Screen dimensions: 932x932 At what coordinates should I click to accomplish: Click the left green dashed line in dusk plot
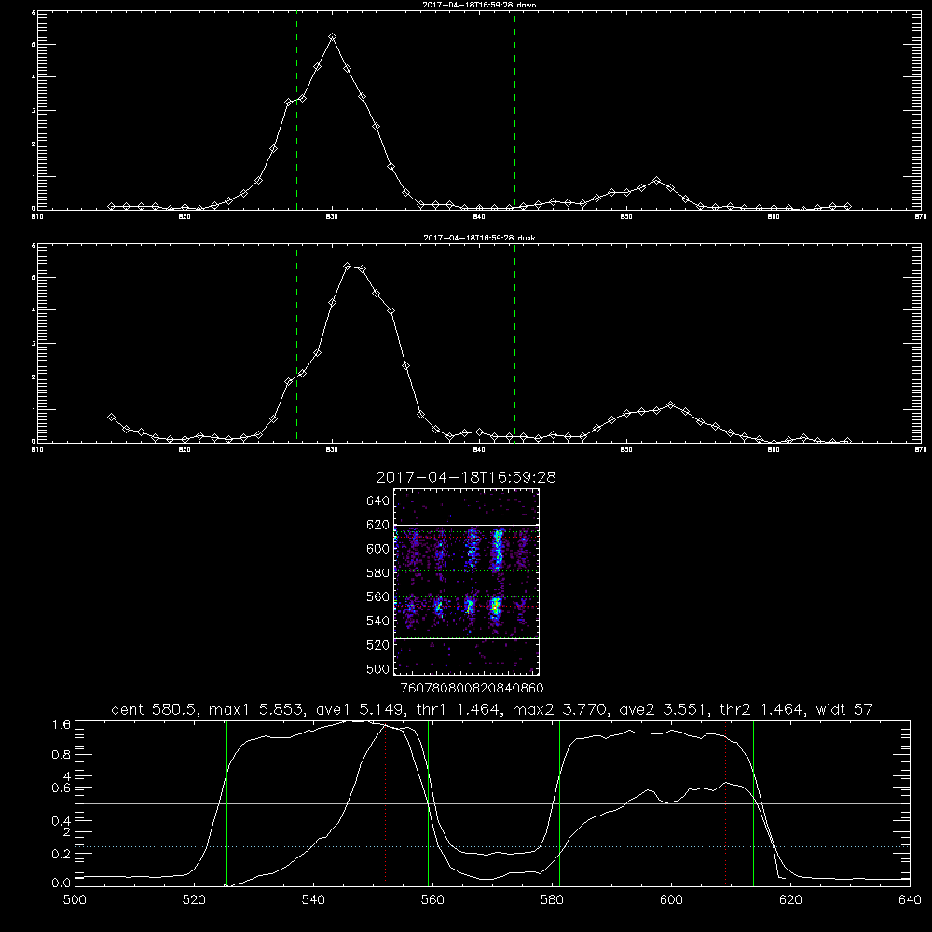click(x=296, y=344)
